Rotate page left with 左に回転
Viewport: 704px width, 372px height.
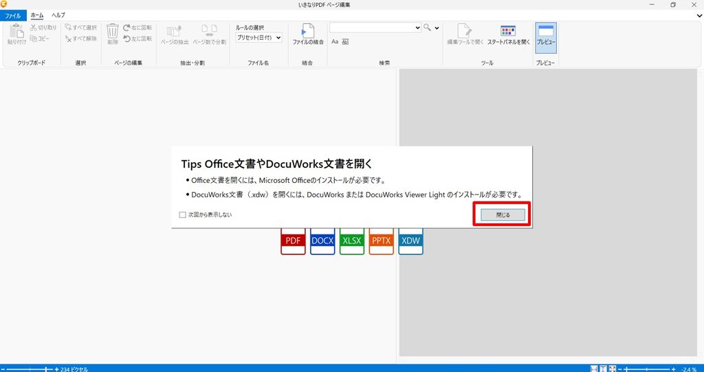137,39
